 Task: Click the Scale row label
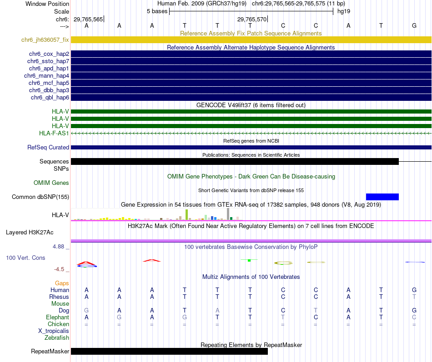[x=61, y=11]
